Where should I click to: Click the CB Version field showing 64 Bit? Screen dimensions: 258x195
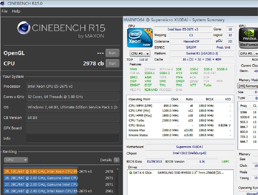click(x=73, y=118)
